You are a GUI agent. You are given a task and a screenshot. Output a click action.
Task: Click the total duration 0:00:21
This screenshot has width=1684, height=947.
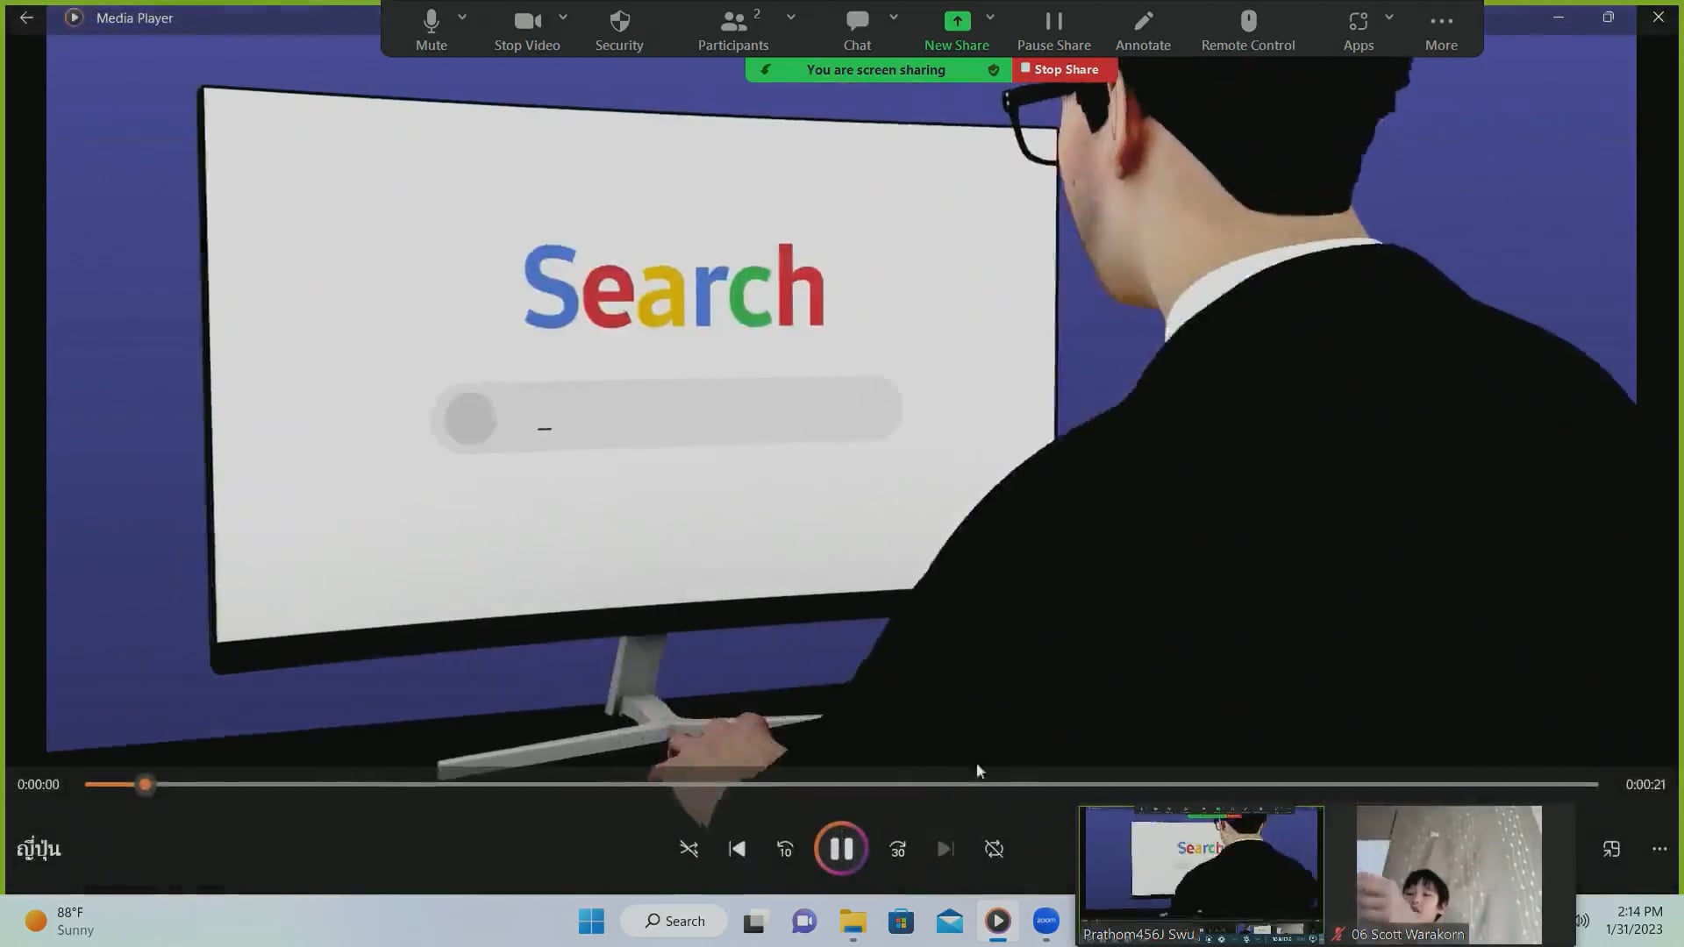[x=1645, y=785]
